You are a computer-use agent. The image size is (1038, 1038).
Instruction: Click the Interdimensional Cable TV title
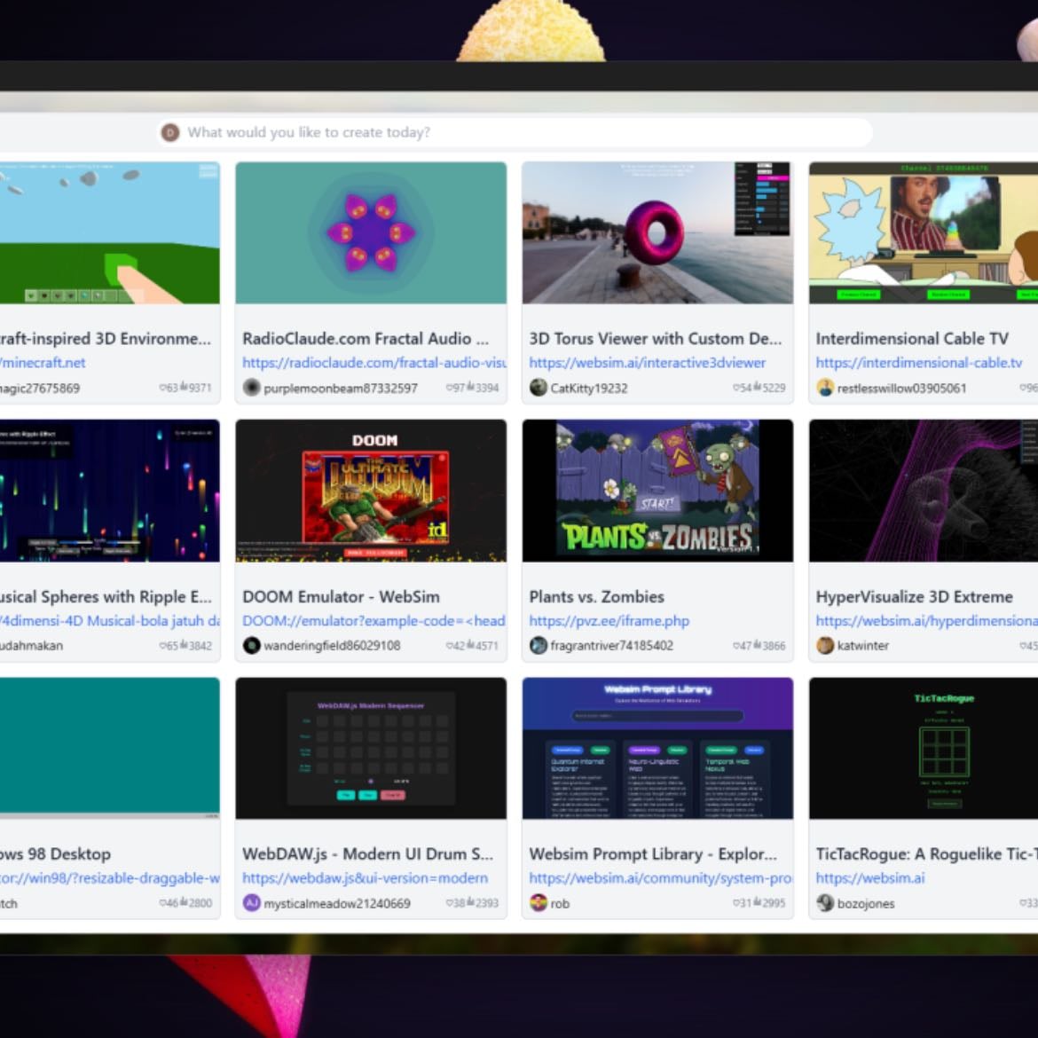(912, 338)
